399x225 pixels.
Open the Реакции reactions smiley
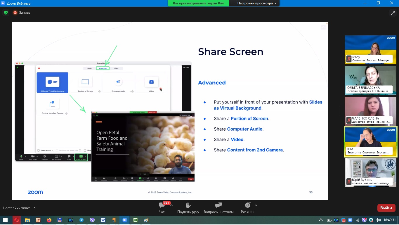pyautogui.click(x=248, y=205)
